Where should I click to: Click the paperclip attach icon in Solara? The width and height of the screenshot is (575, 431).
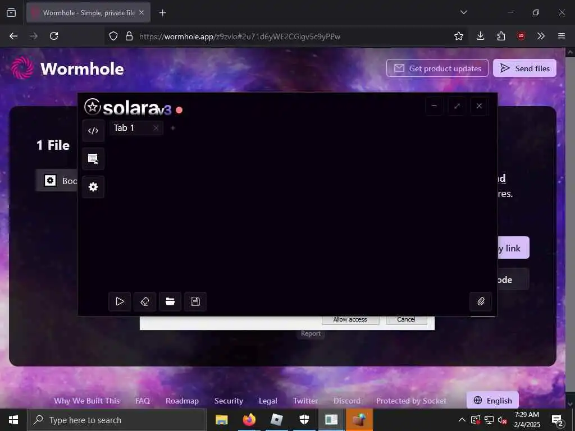pos(481,301)
